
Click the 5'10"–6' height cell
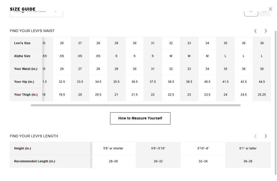[x=203, y=148]
